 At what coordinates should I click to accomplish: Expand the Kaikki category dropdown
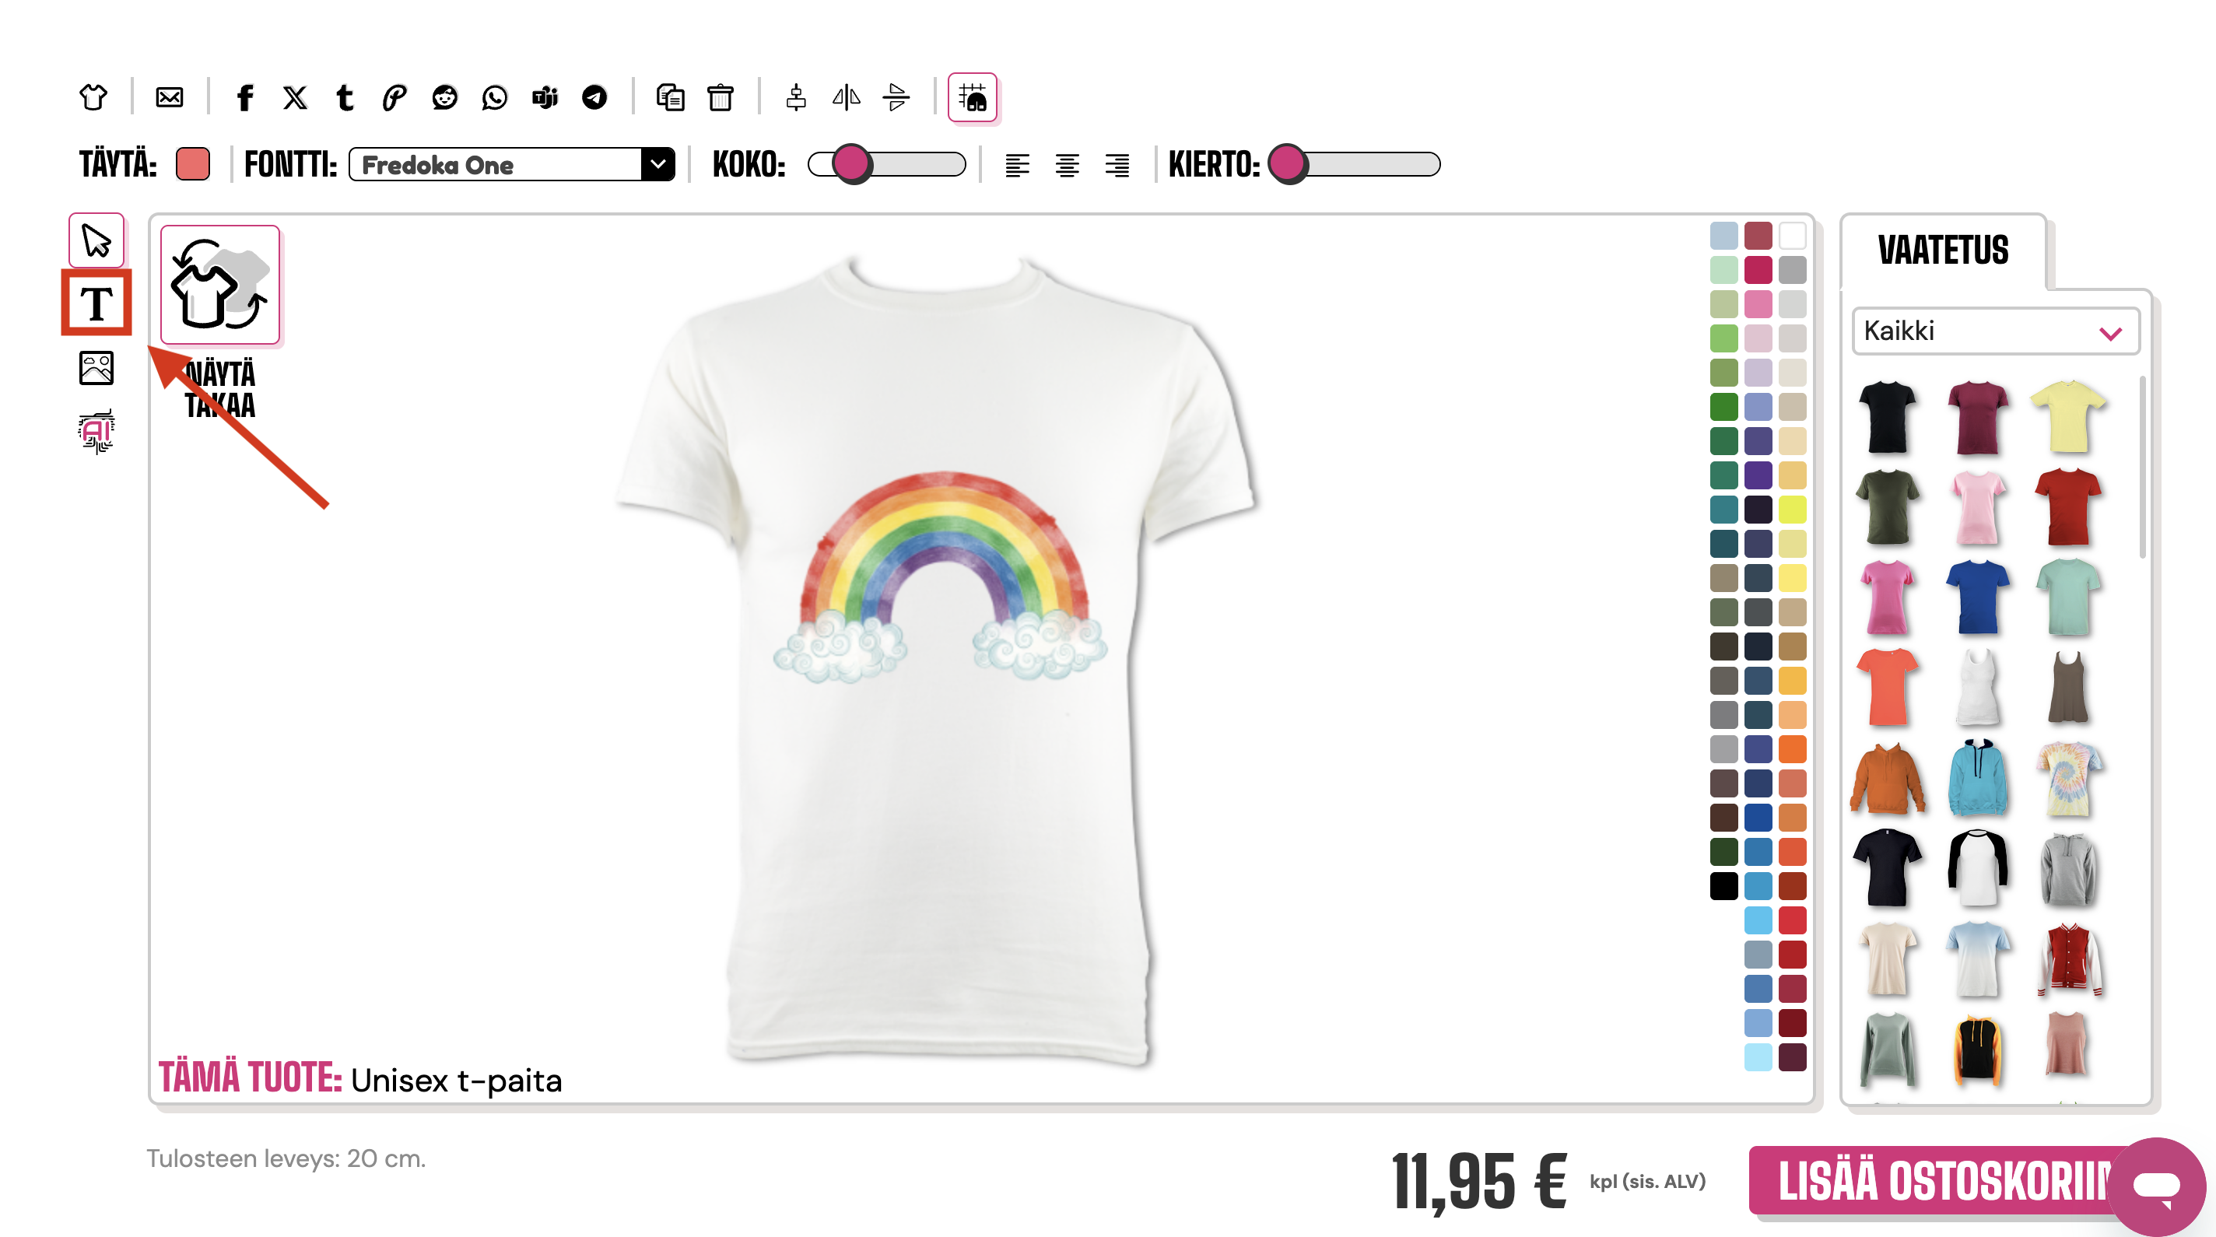coord(1994,331)
